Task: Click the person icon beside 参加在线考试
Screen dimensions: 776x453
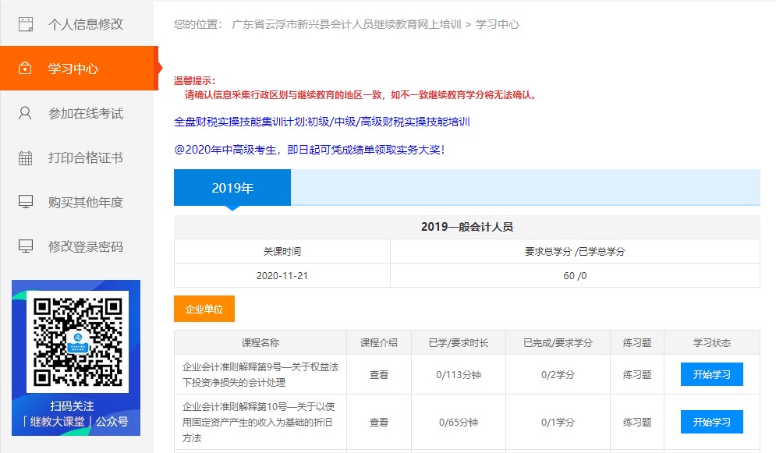Action: coord(24,111)
